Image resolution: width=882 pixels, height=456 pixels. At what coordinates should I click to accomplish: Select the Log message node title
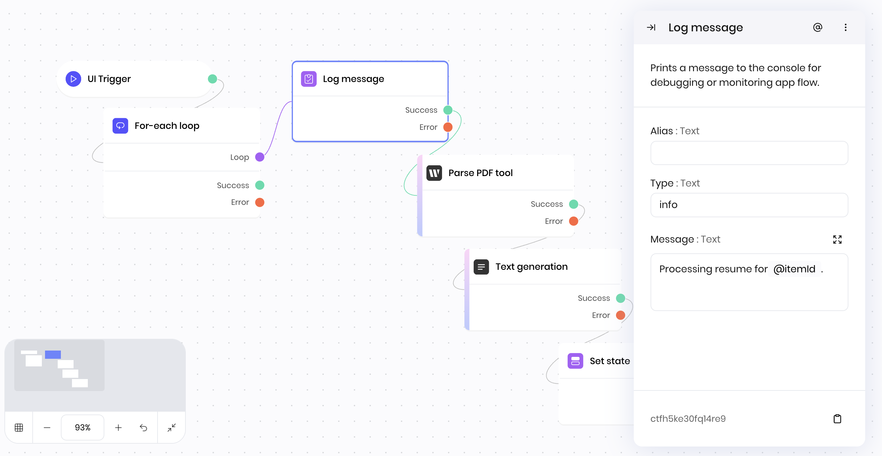pyautogui.click(x=353, y=79)
